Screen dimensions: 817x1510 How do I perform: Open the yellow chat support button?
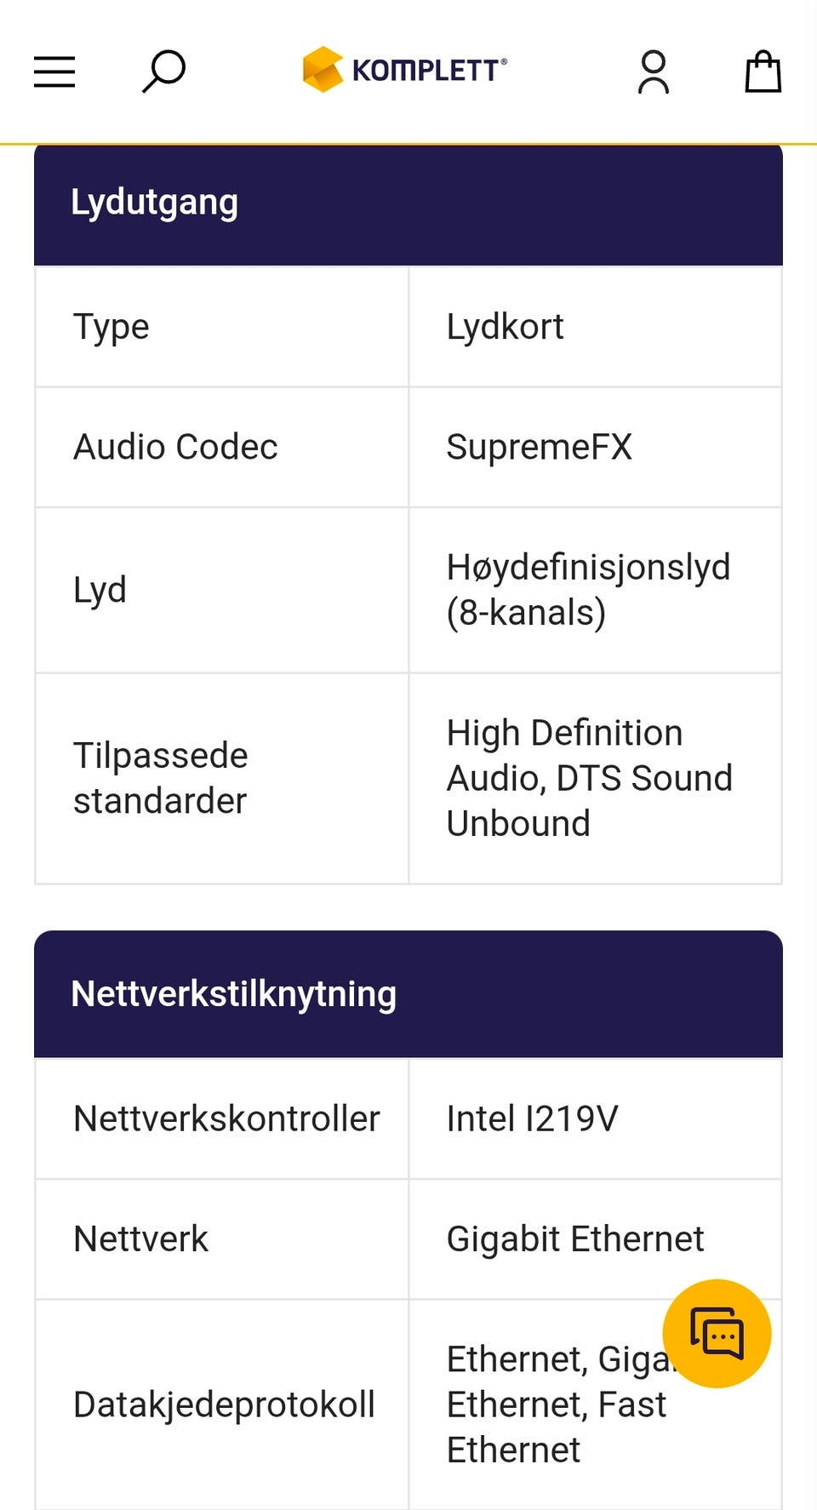[717, 1333]
